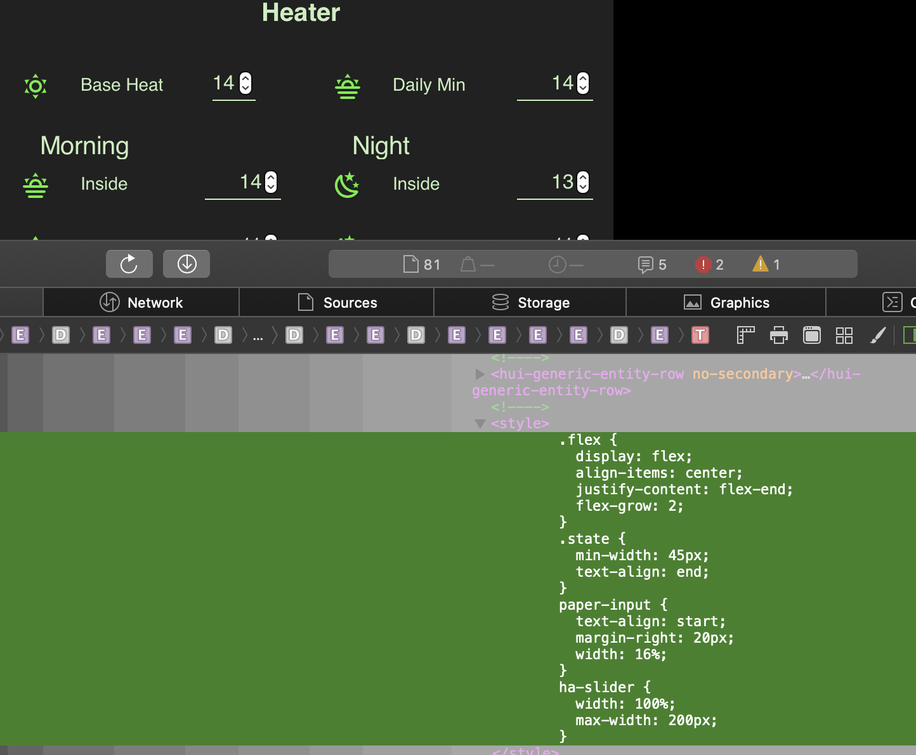916x755 pixels.
Task: Click the resource count document indicator
Action: pos(422,265)
